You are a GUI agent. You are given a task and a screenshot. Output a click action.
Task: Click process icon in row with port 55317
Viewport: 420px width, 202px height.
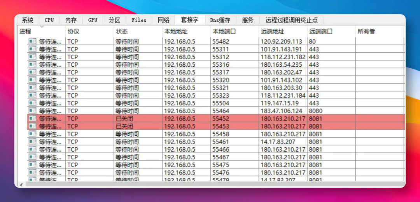[x=32, y=72]
